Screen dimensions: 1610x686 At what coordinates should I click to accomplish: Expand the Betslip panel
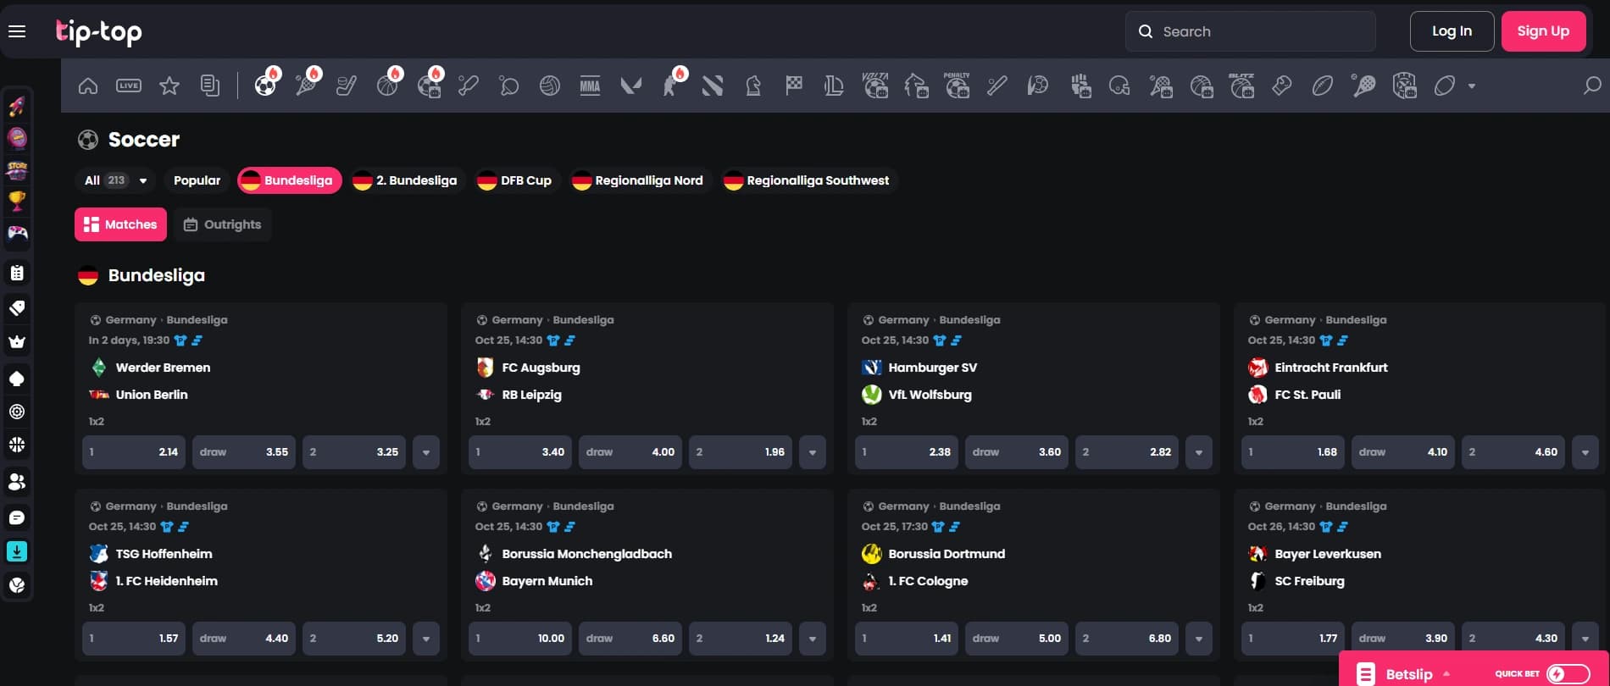(1408, 674)
